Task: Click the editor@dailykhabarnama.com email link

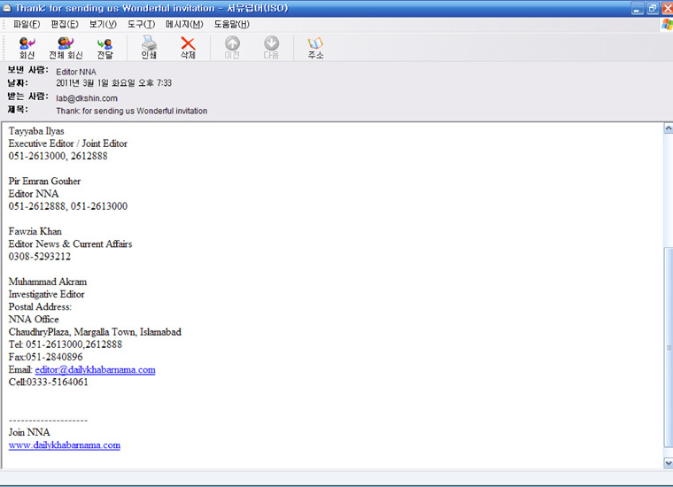Action: (x=95, y=370)
